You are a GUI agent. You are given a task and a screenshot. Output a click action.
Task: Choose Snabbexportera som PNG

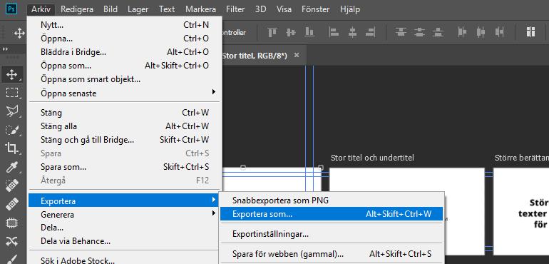click(332, 200)
